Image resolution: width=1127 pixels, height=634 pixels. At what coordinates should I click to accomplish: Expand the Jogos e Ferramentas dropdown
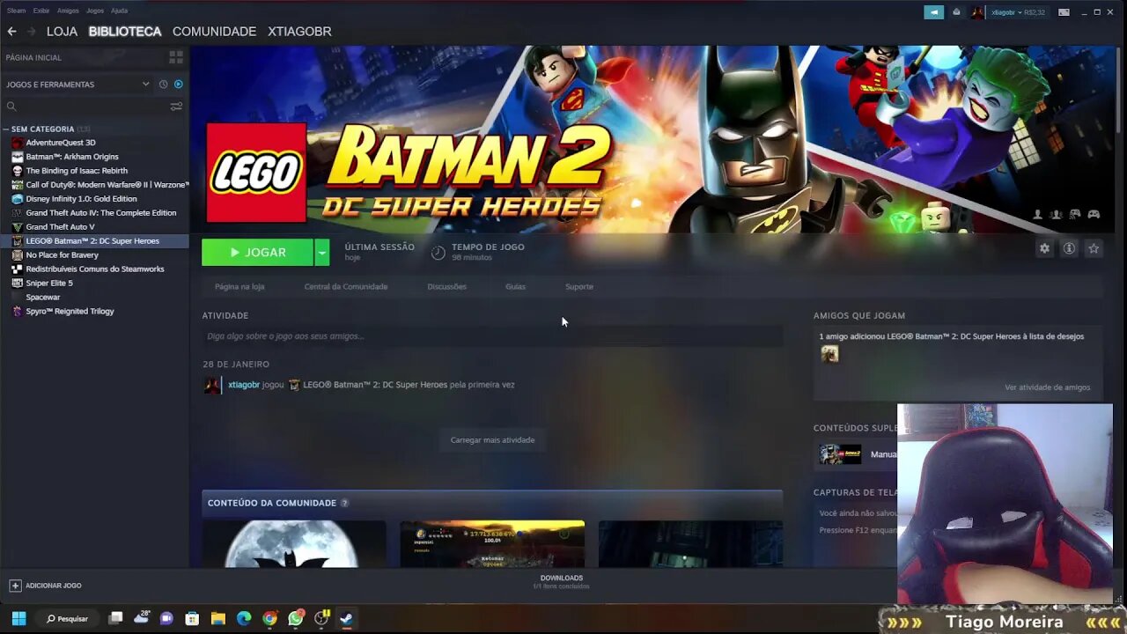point(146,85)
